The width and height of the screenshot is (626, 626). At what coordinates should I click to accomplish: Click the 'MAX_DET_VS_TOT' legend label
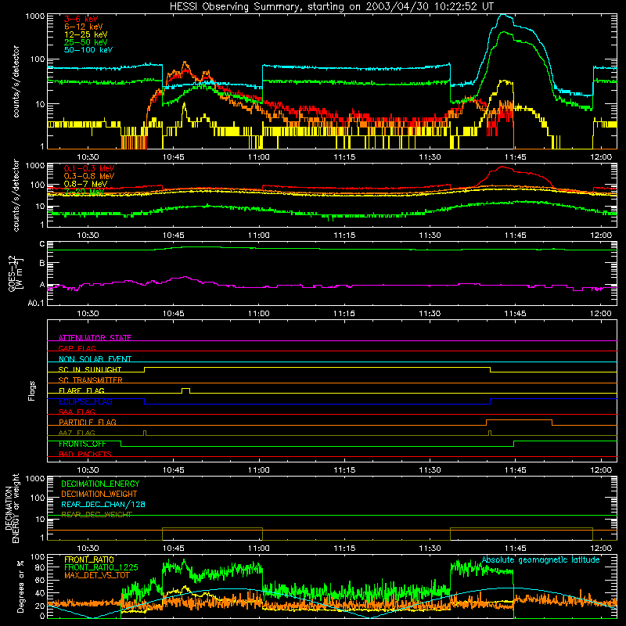click(96, 575)
